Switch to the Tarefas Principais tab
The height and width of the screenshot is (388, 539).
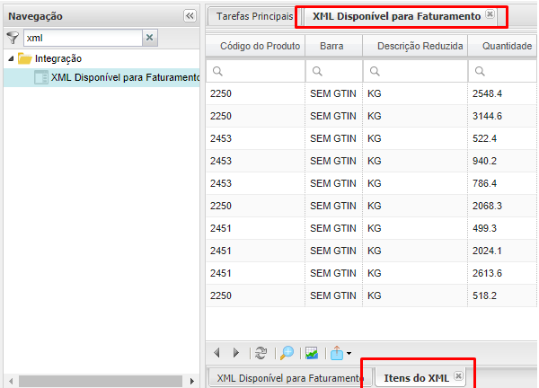click(x=255, y=16)
